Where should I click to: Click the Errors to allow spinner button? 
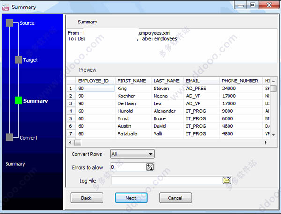click(150, 167)
